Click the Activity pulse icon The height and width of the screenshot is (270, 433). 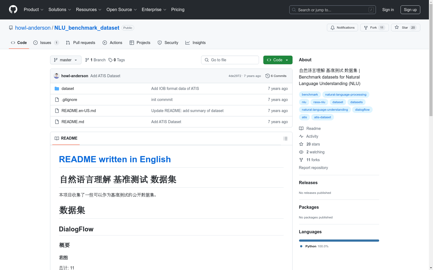[x=301, y=136]
